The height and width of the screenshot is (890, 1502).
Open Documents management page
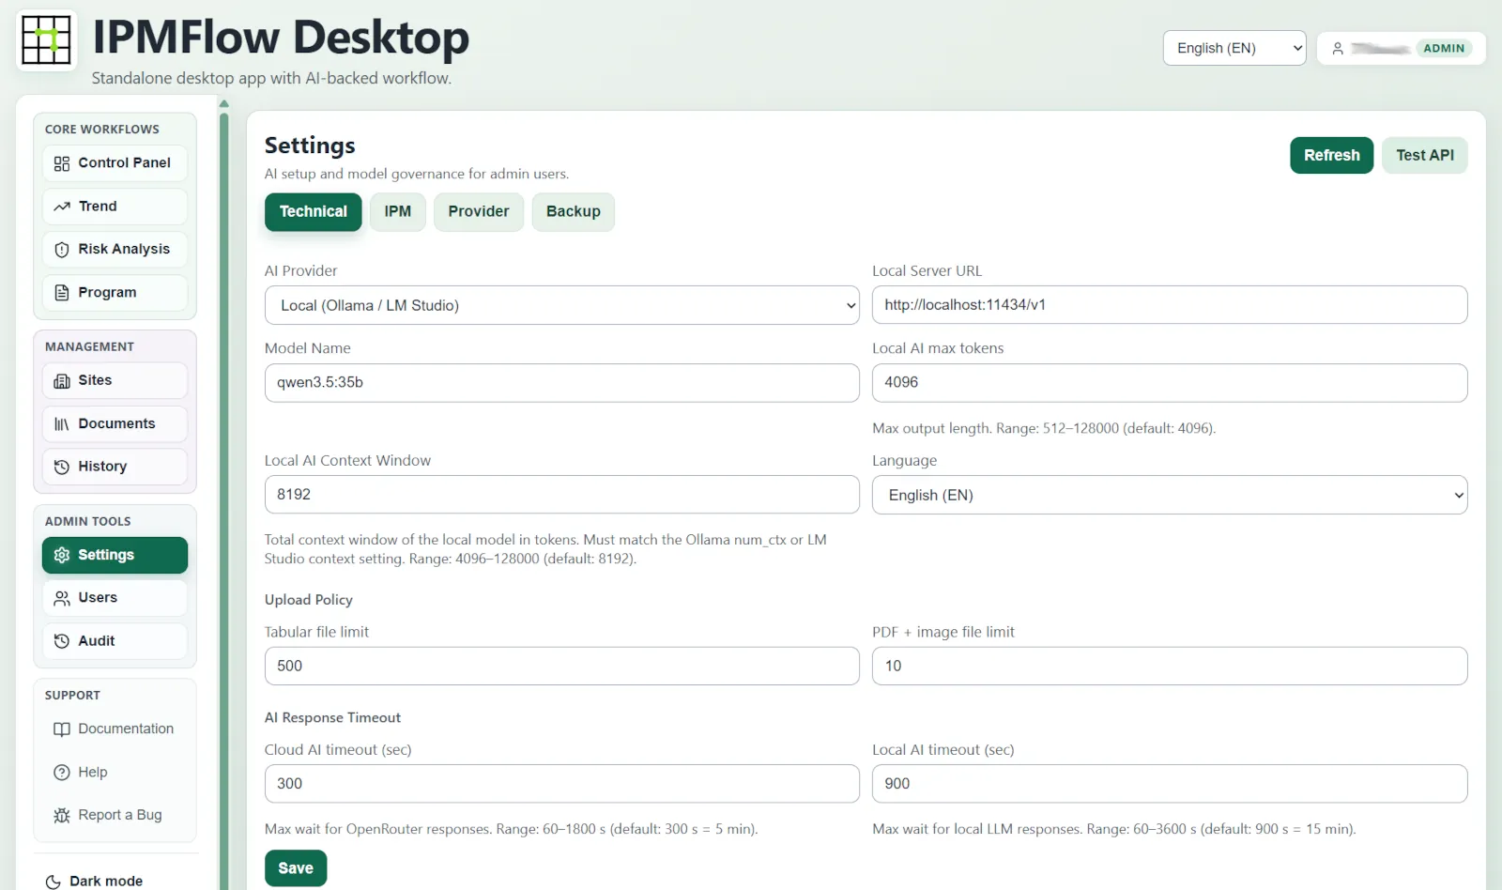point(115,424)
